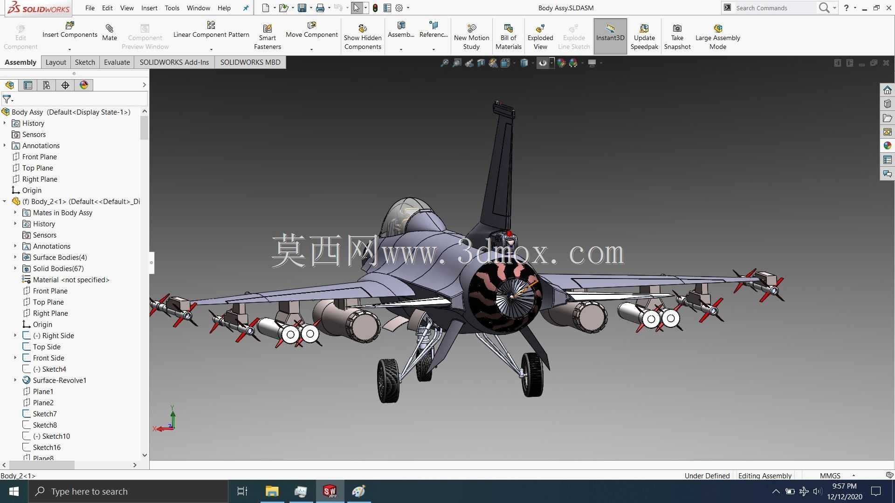Select Top Plane in the feature tree

pos(37,168)
